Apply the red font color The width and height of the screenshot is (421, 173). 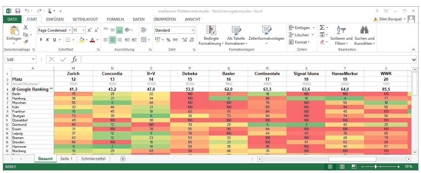pyautogui.click(x=92, y=40)
